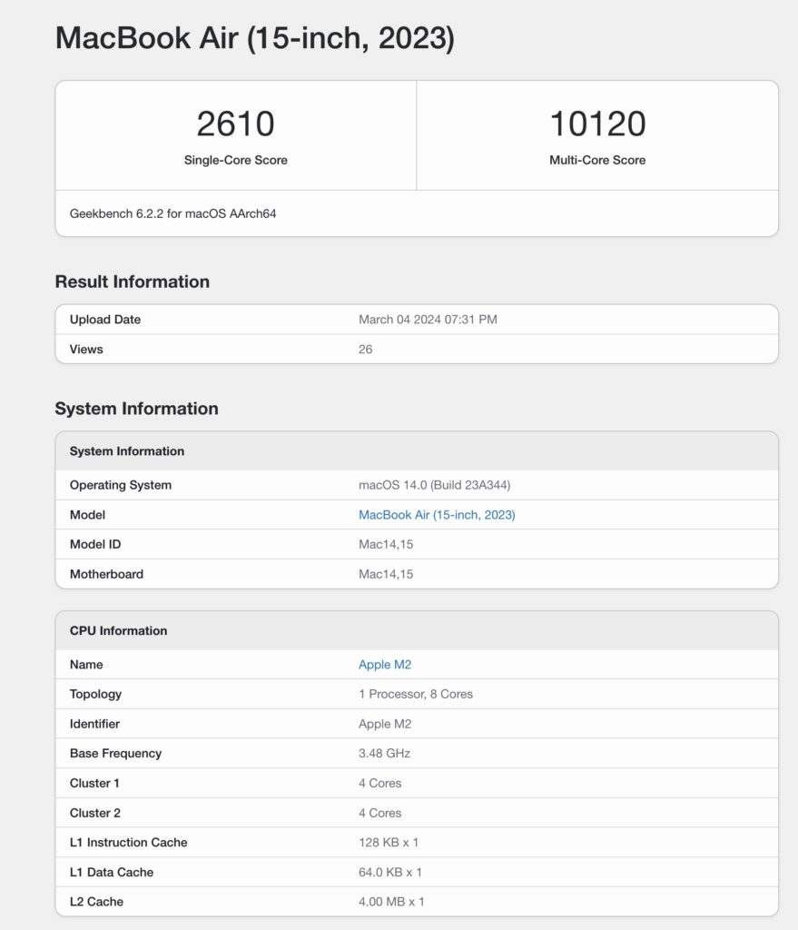The image size is (798, 930).
Task: Click the L1 Instruction Cache label
Action: [128, 842]
